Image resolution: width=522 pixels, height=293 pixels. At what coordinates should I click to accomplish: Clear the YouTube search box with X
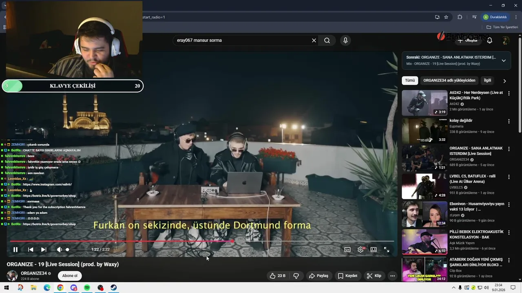tap(314, 40)
